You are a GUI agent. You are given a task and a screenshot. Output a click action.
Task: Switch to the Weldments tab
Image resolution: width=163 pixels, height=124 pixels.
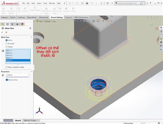[43, 17]
